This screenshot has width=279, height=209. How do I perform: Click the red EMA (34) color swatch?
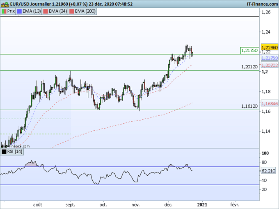46,11
